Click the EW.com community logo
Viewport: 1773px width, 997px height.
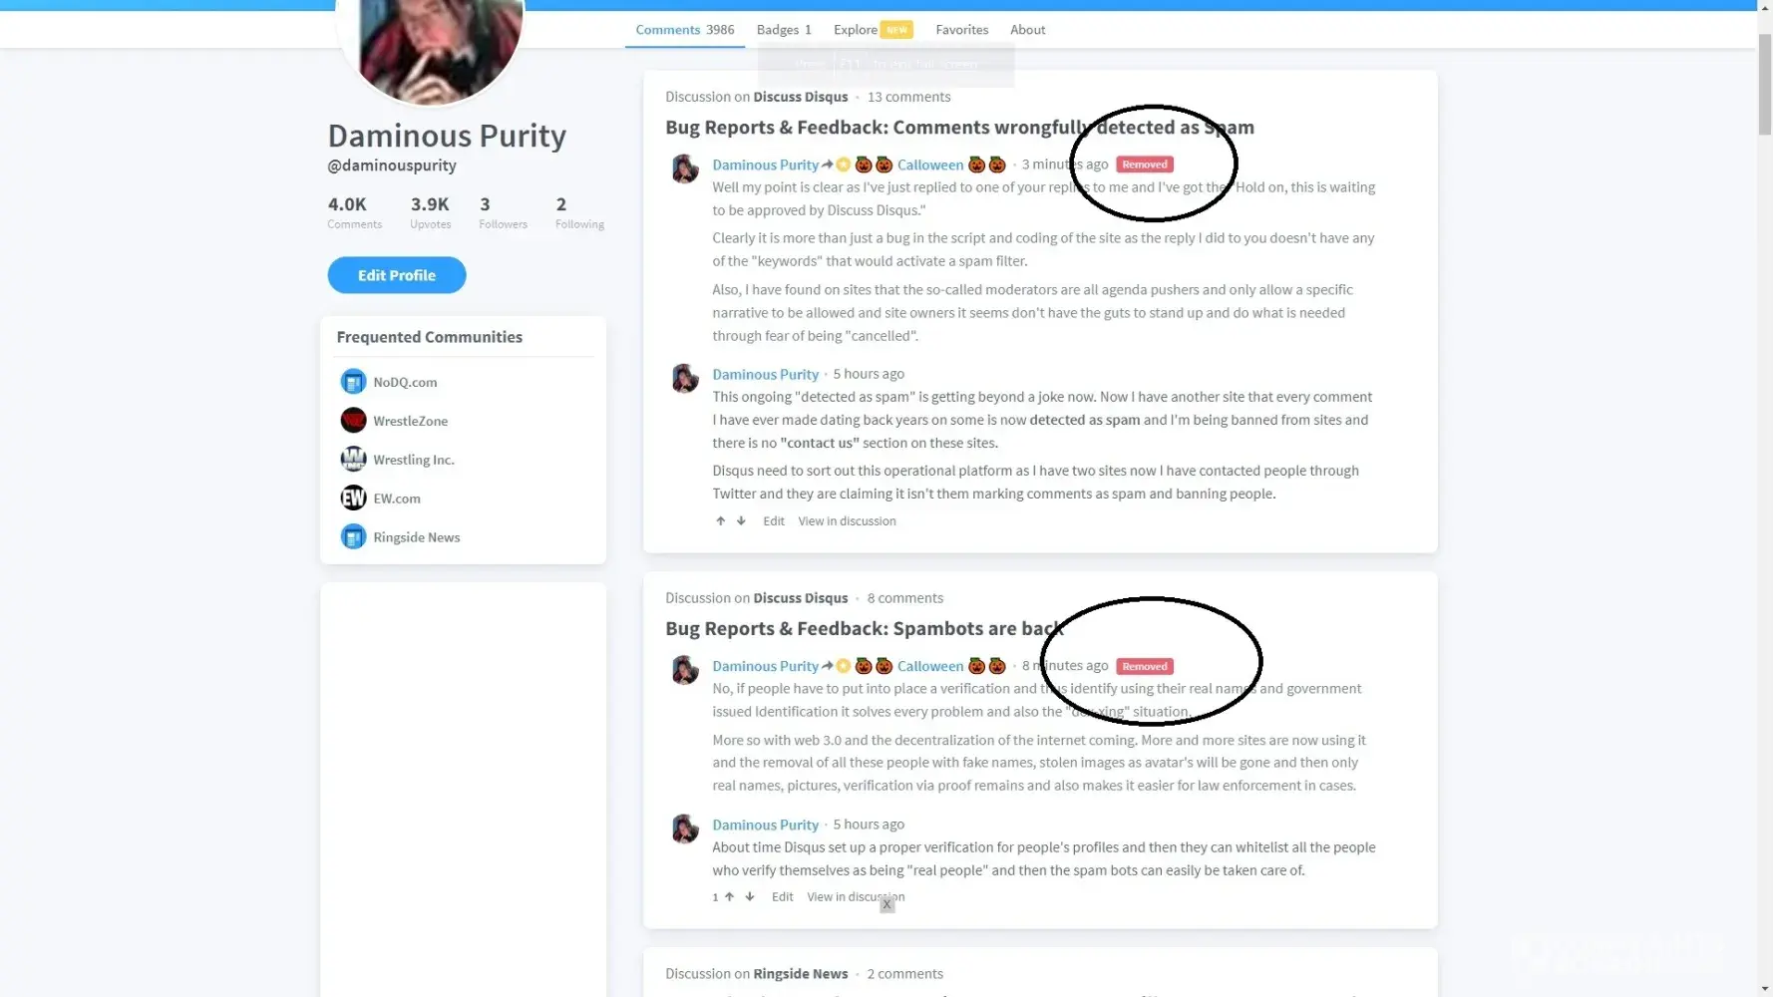tap(353, 498)
